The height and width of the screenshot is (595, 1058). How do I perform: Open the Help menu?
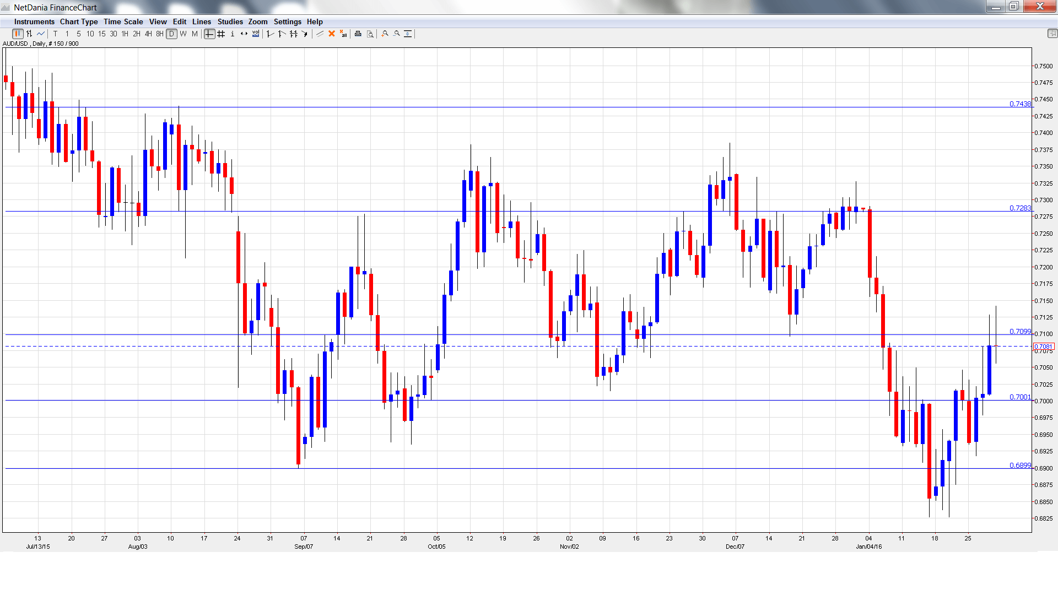[x=315, y=22]
